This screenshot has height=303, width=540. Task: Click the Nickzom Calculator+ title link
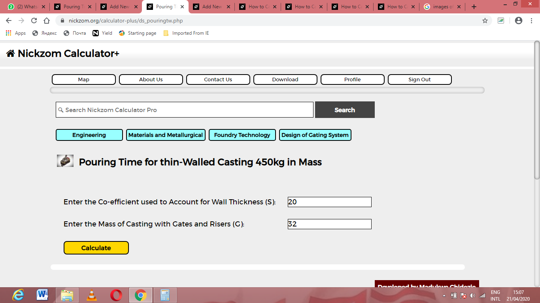point(68,54)
